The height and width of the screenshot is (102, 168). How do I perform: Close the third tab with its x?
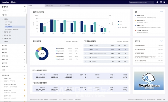click(78, 6)
